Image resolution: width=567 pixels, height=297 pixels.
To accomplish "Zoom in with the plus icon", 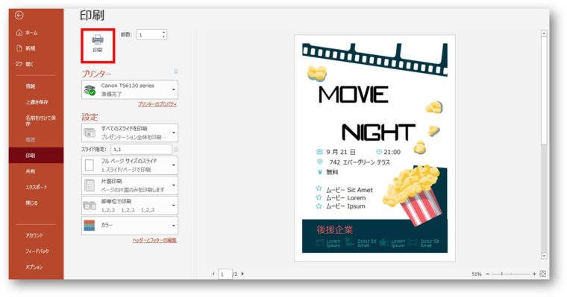I will [x=534, y=274].
